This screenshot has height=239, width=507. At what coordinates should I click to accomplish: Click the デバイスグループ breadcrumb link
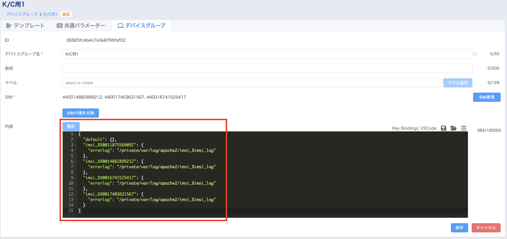click(22, 14)
